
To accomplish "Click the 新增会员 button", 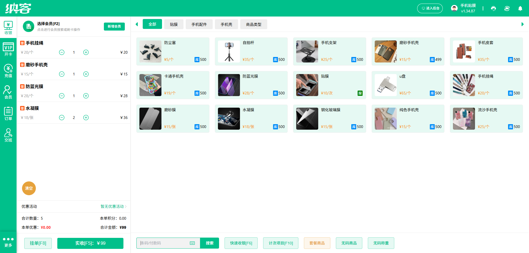I will point(114,26).
